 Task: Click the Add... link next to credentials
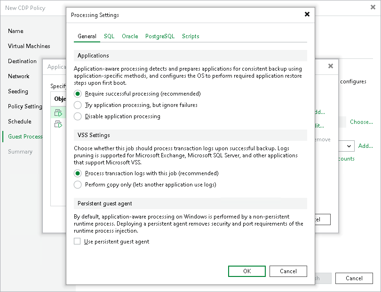(x=365, y=146)
